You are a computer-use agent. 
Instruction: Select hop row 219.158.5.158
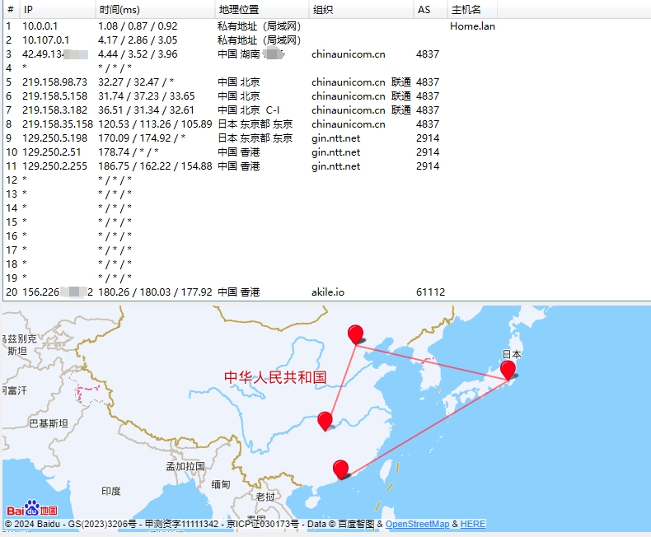click(x=327, y=96)
